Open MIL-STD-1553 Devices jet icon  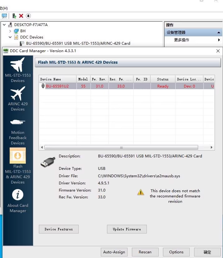18,65
